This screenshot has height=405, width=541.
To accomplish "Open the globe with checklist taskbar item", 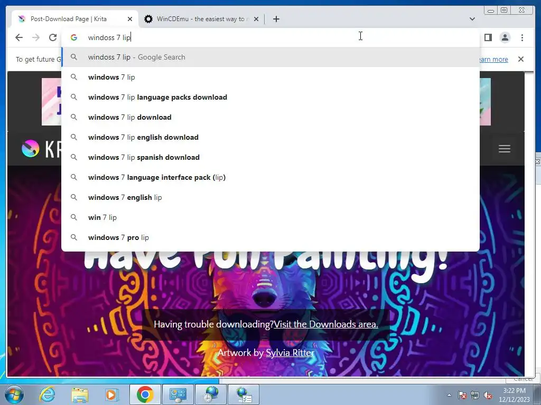I will (243, 394).
